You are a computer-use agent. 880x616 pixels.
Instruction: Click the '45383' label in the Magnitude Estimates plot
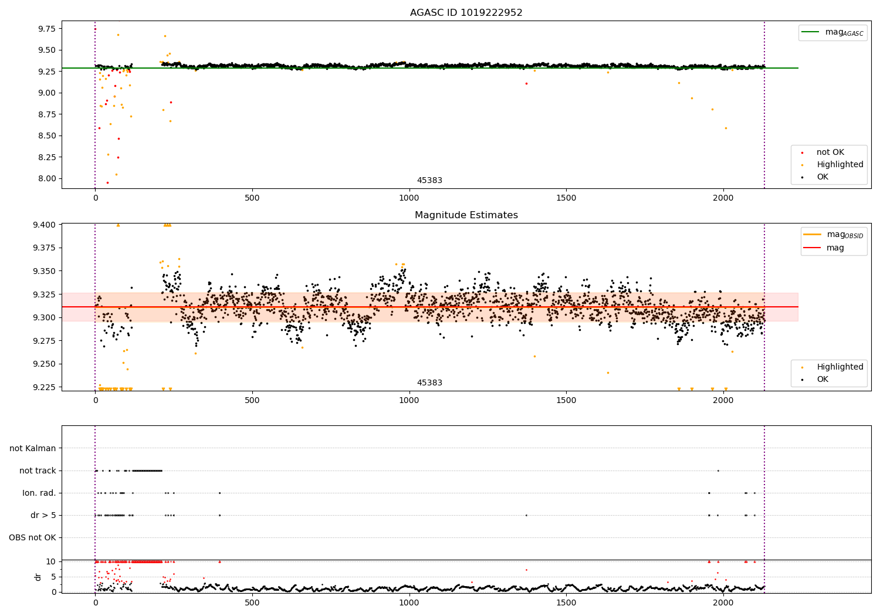pyautogui.click(x=429, y=383)
